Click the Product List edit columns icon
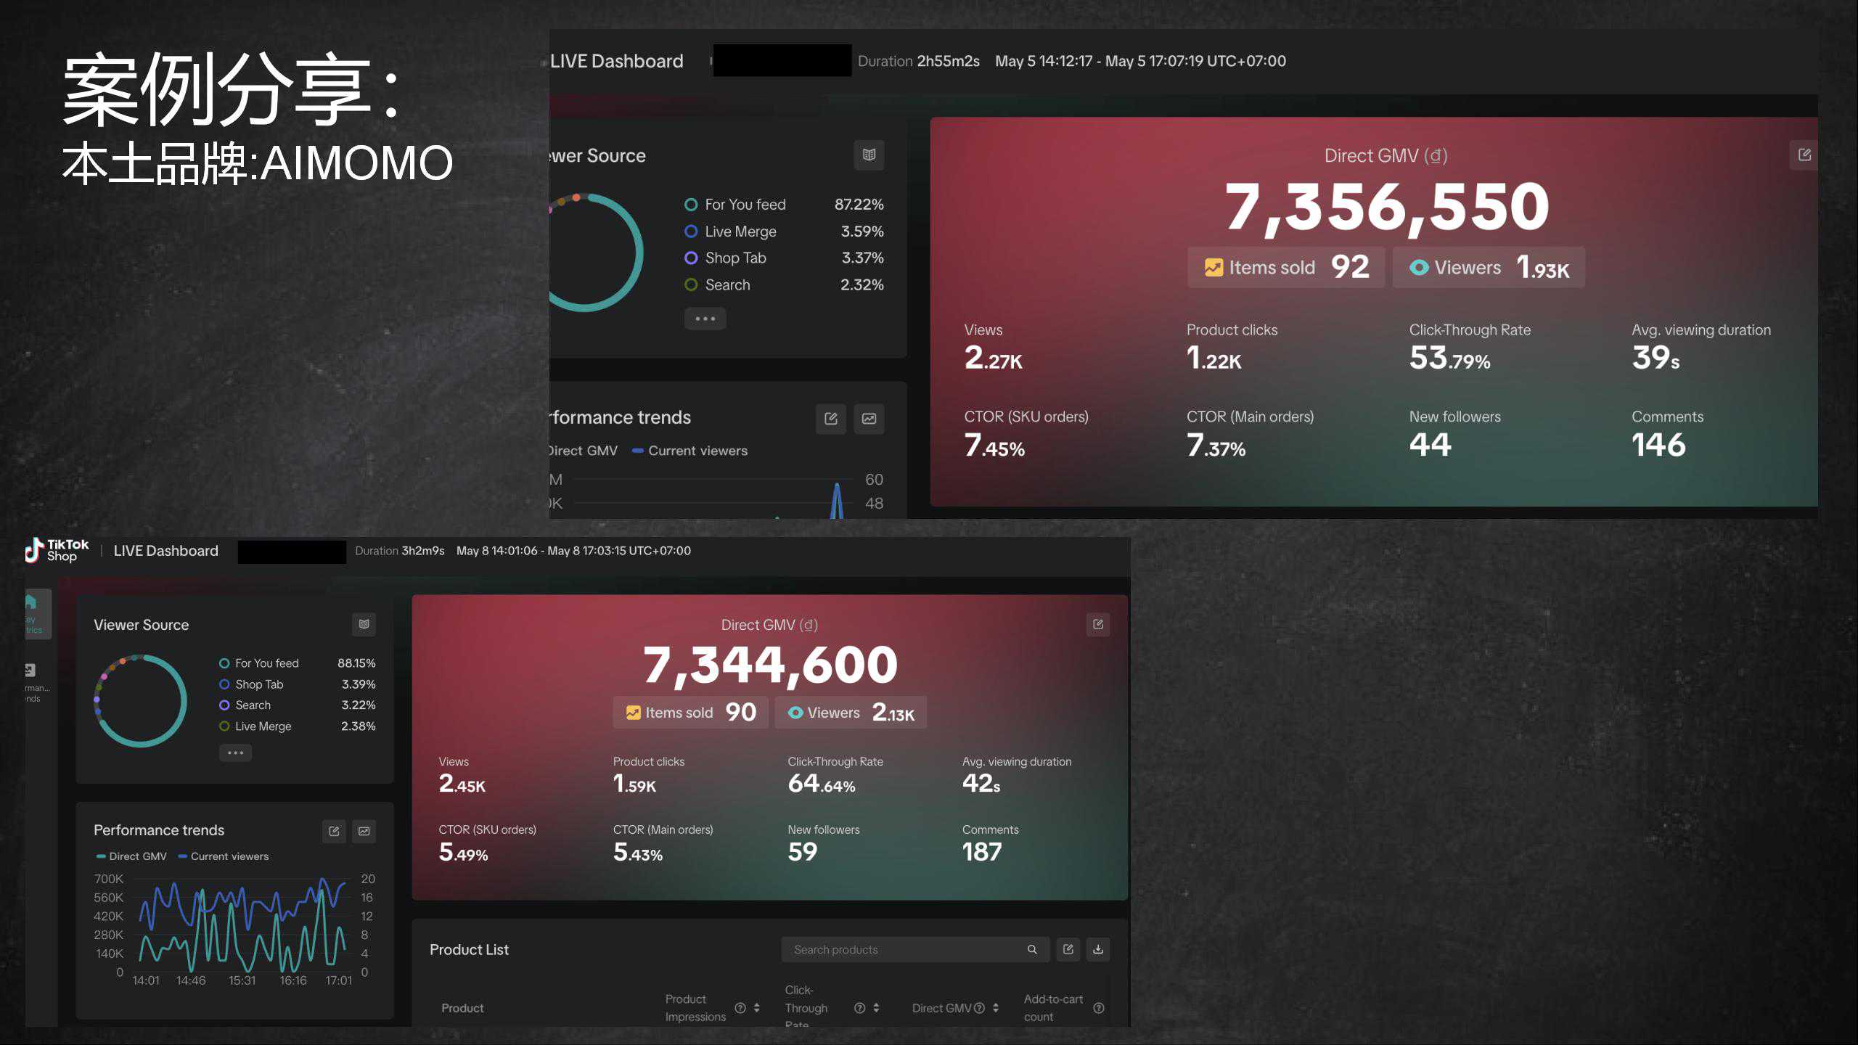This screenshot has width=1858, height=1045. tap(1068, 949)
